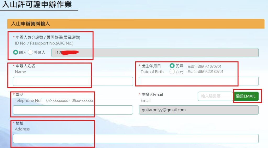Select the 國人 (citizen) radio button

(x=16, y=52)
